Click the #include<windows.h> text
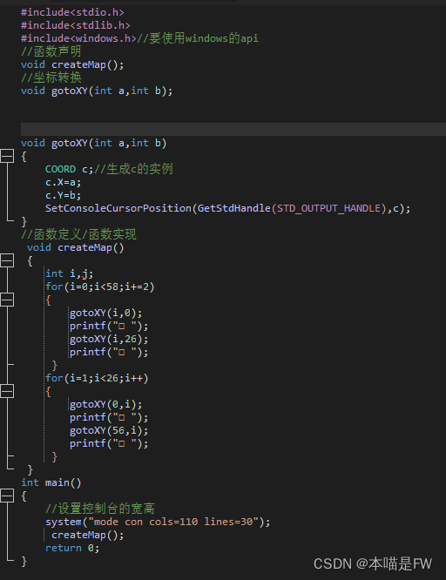The image size is (446, 580). [79, 38]
